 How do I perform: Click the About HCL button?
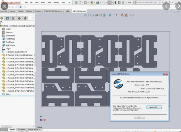click(154, 107)
